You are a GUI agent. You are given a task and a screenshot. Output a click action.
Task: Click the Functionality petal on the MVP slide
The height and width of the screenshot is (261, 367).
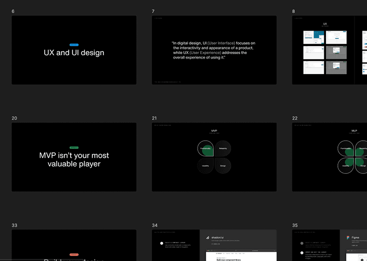[206, 148]
